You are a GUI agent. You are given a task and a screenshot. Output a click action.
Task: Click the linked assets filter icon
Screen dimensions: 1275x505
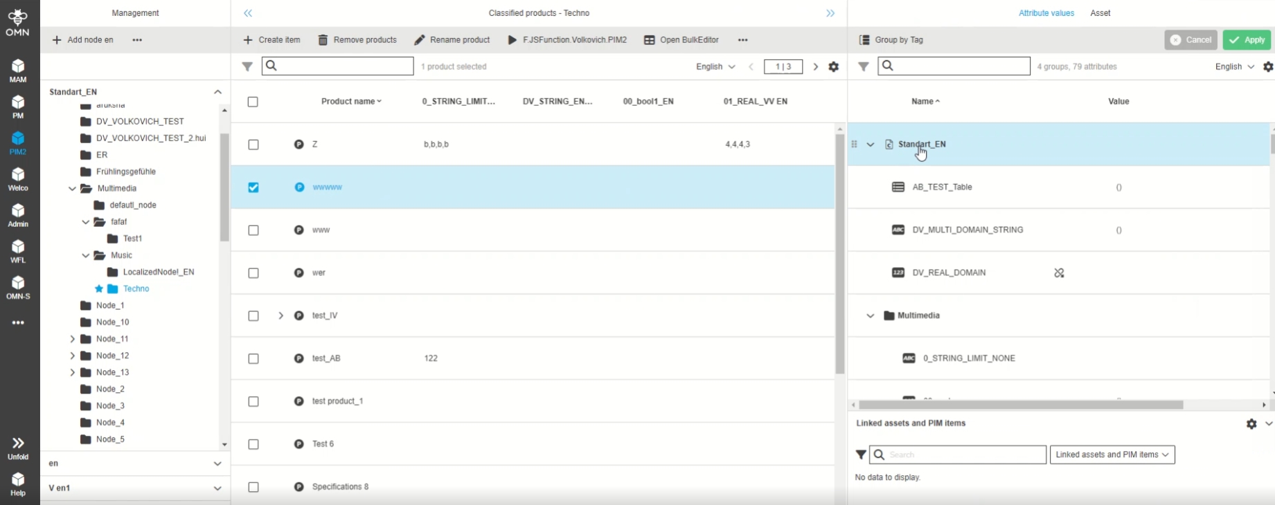pos(861,454)
